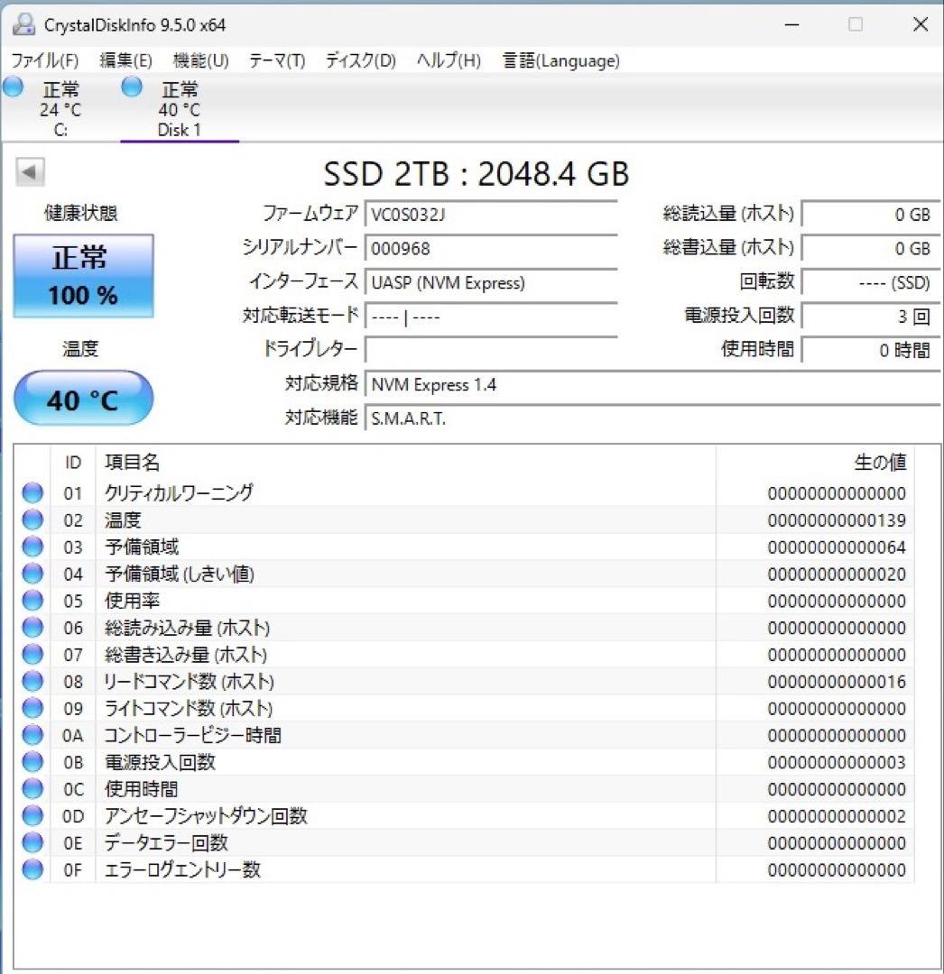Click the indicator beside 電源投入回数 SMART row
The width and height of the screenshot is (944, 974).
[32, 762]
